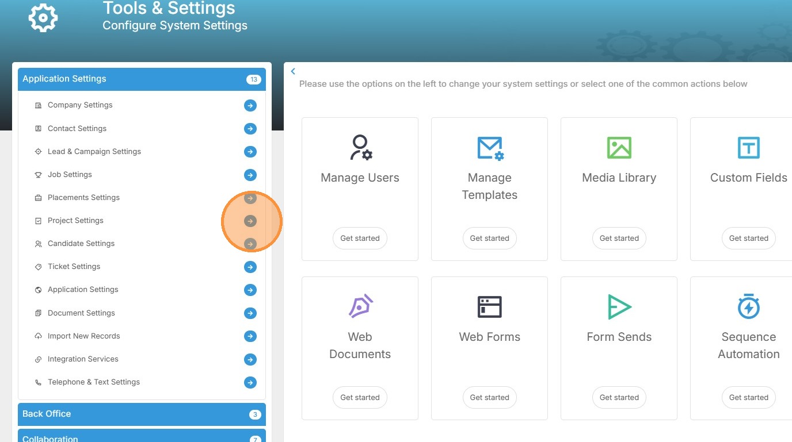Click the Form Sends card title

coord(619,337)
